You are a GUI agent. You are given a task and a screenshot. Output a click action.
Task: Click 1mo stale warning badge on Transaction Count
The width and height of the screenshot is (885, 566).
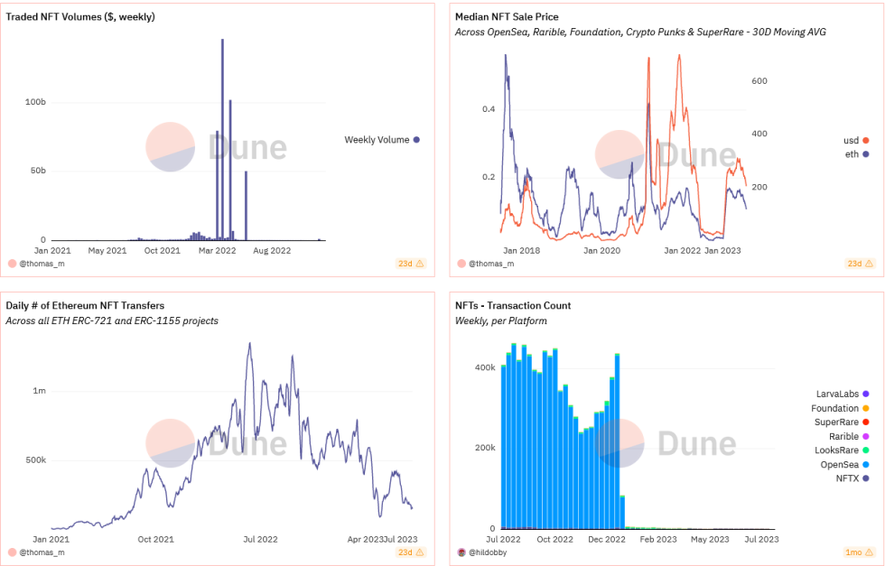860,552
